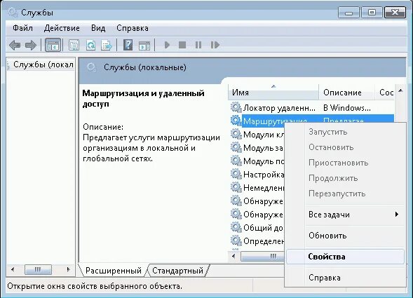Click gear icon of Общий до... row
The height and width of the screenshot is (298, 413).
(x=236, y=227)
